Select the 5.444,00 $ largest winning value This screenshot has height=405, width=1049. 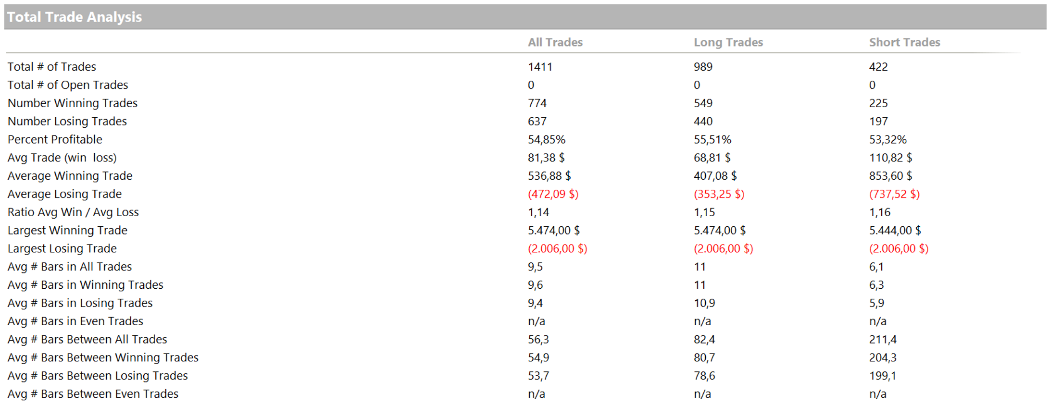[895, 231]
